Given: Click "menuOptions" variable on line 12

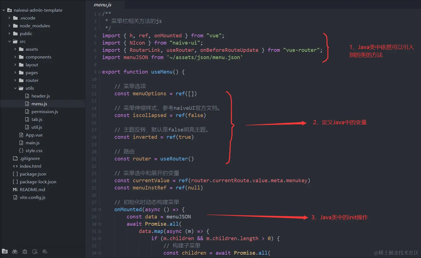Looking at the screenshot, I should (x=149, y=94).
